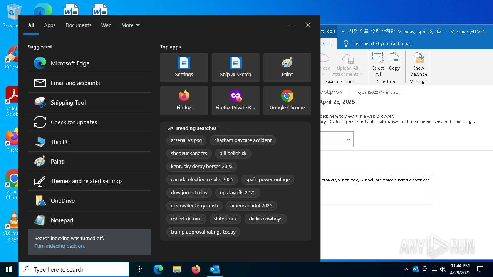The image size is (493, 277).
Task: Open Google Chrome tile in Top apps
Action: point(287,101)
